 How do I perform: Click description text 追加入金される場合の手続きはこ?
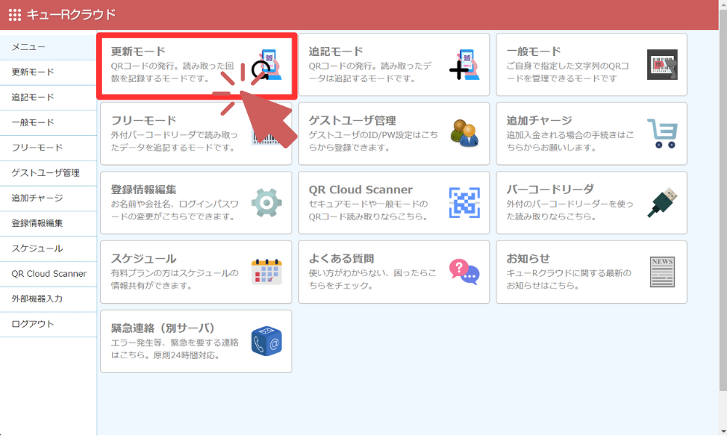pos(570,135)
